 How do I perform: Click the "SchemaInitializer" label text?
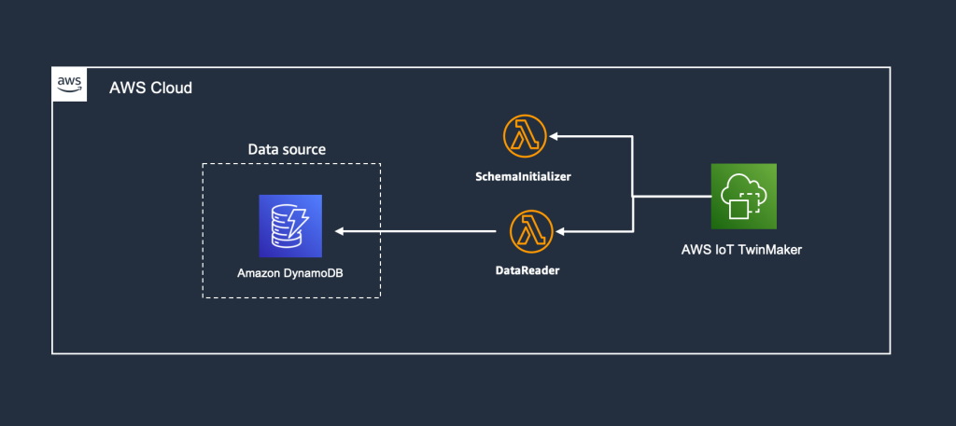pos(523,177)
